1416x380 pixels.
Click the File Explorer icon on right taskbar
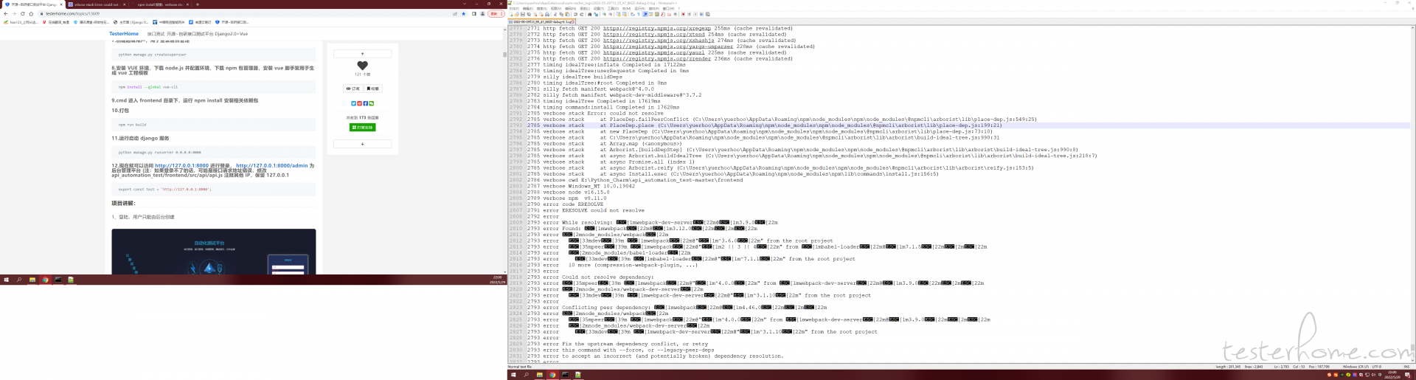tap(539, 375)
